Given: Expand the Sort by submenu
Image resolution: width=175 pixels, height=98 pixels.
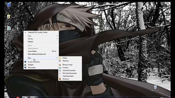Looking at the screenshot, I should [41, 39].
